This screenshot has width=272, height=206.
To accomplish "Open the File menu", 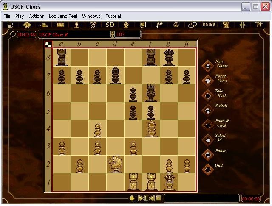I will coord(7,16).
